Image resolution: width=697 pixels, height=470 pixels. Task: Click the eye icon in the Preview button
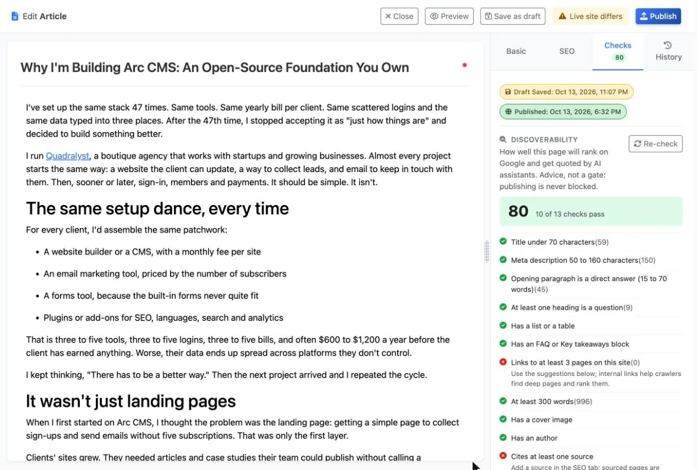tap(435, 16)
